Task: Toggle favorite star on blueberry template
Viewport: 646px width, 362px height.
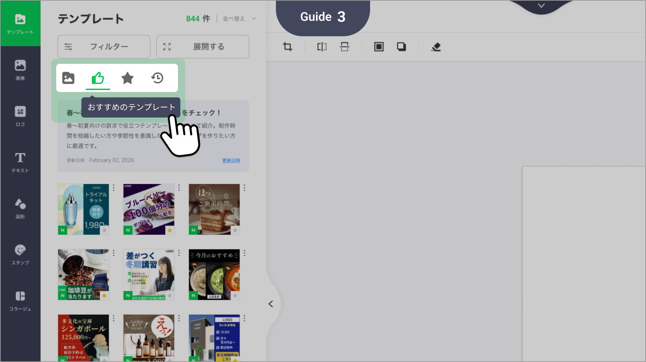Action: (170, 230)
